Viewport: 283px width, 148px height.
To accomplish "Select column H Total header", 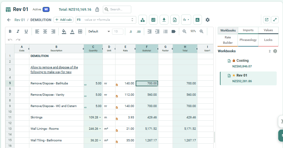I will [x=185, y=48].
